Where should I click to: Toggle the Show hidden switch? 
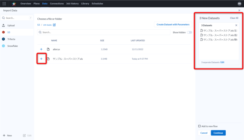coord(189,32)
